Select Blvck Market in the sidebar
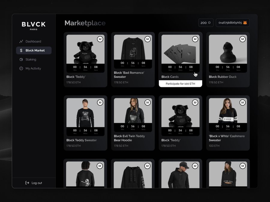The height and width of the screenshot is (202, 270). (34, 50)
